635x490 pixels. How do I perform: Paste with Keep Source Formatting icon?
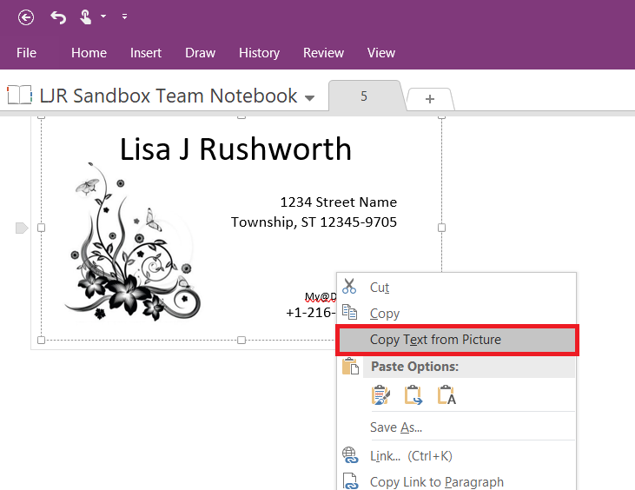(x=380, y=394)
